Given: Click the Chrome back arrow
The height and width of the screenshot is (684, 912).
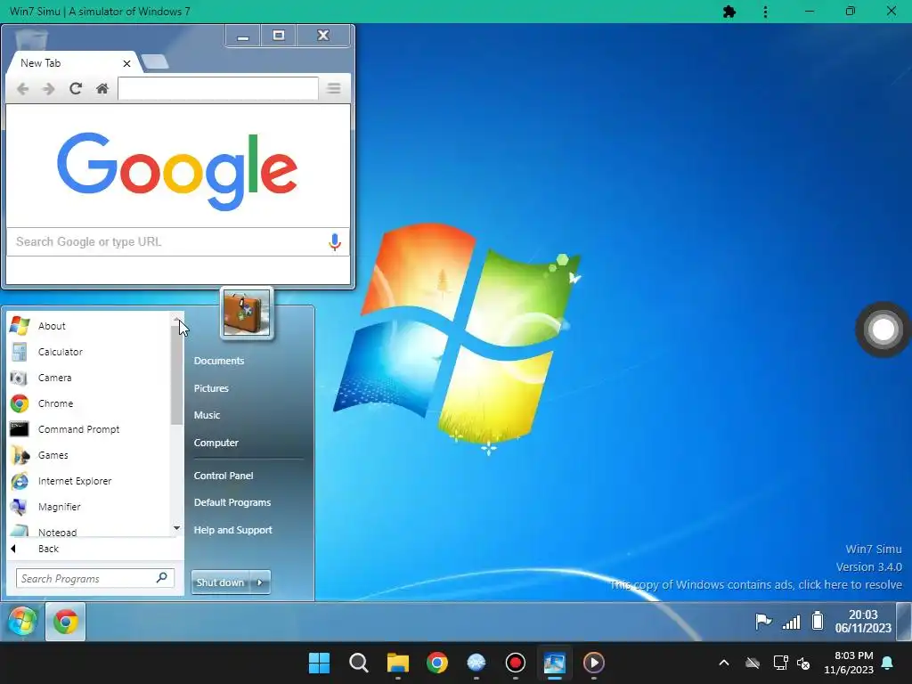Looking at the screenshot, I should tap(22, 89).
